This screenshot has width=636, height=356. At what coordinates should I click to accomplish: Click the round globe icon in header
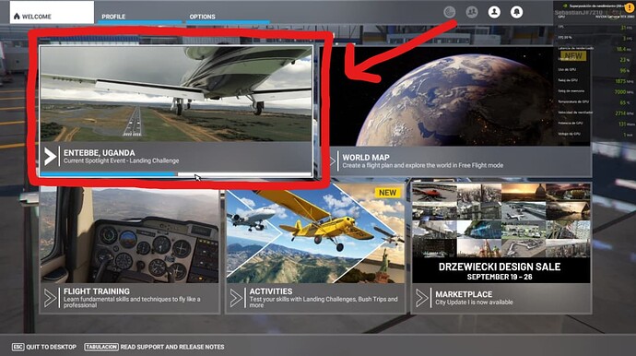coord(450,12)
